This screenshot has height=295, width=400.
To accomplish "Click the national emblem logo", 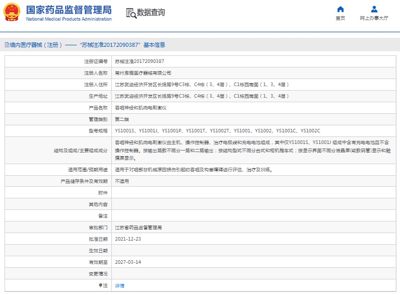I will click(x=12, y=12).
